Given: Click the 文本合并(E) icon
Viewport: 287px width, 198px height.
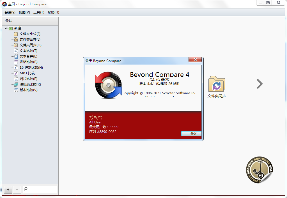Looking at the screenshot, I should click(x=16, y=56).
